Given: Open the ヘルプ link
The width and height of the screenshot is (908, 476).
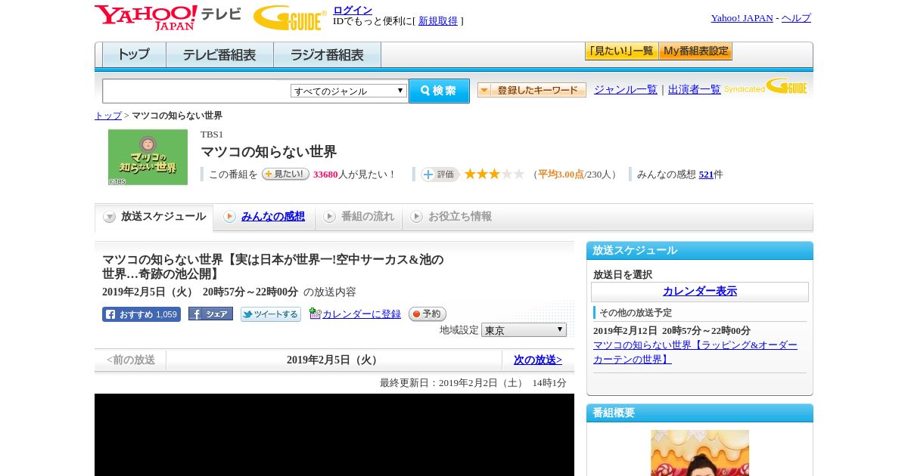Looking at the screenshot, I should [796, 18].
